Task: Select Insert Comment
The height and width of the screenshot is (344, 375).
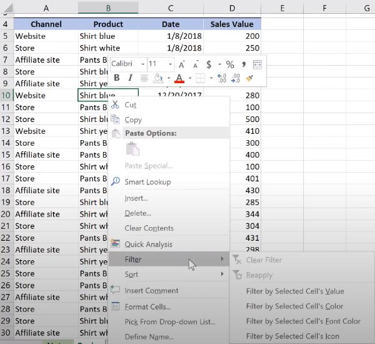Action: click(x=169, y=291)
